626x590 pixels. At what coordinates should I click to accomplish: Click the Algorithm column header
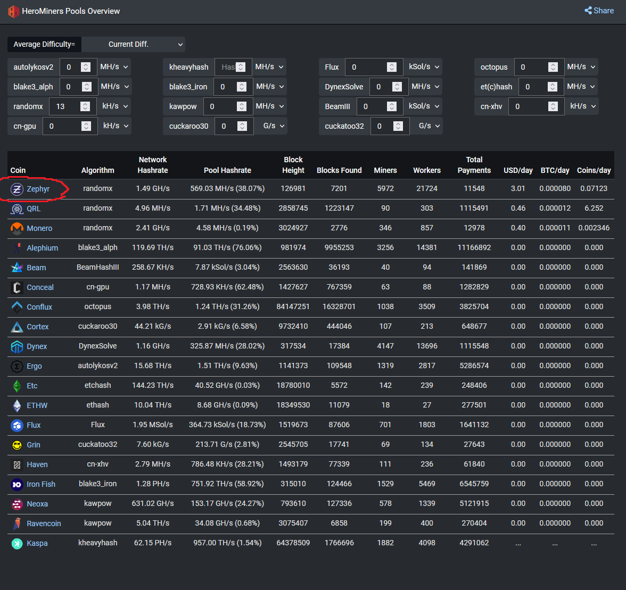(98, 170)
